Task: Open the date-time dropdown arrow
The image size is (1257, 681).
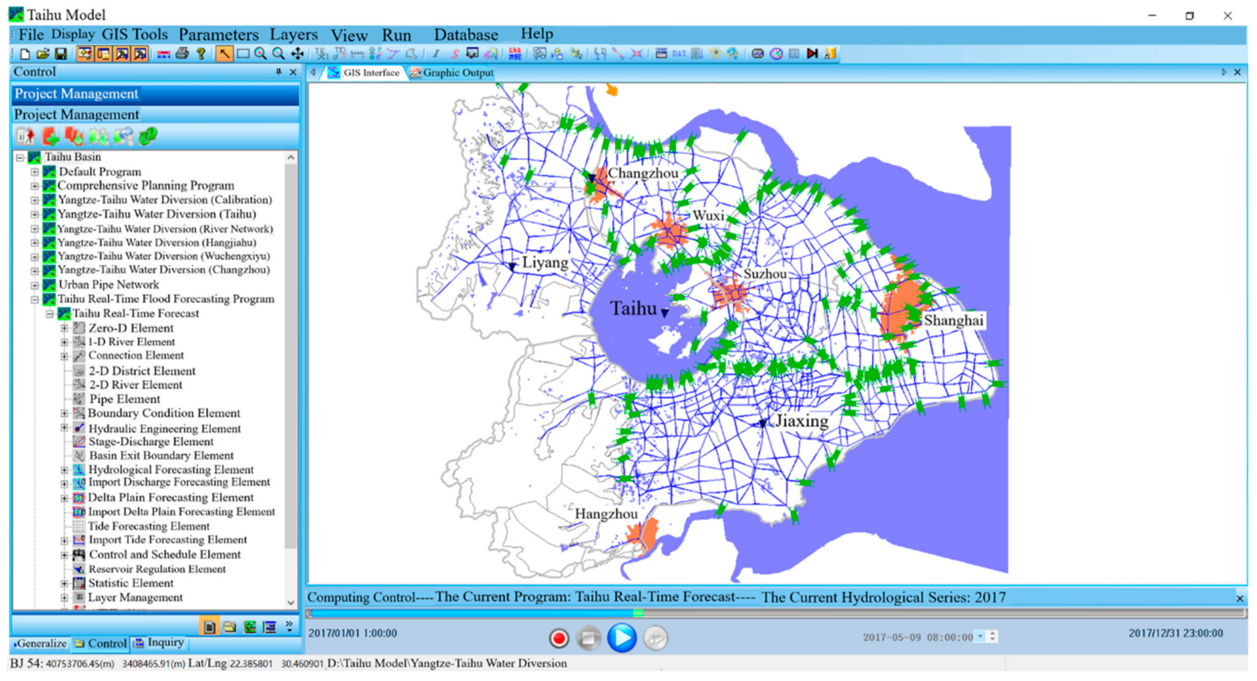Action: pyautogui.click(x=980, y=637)
